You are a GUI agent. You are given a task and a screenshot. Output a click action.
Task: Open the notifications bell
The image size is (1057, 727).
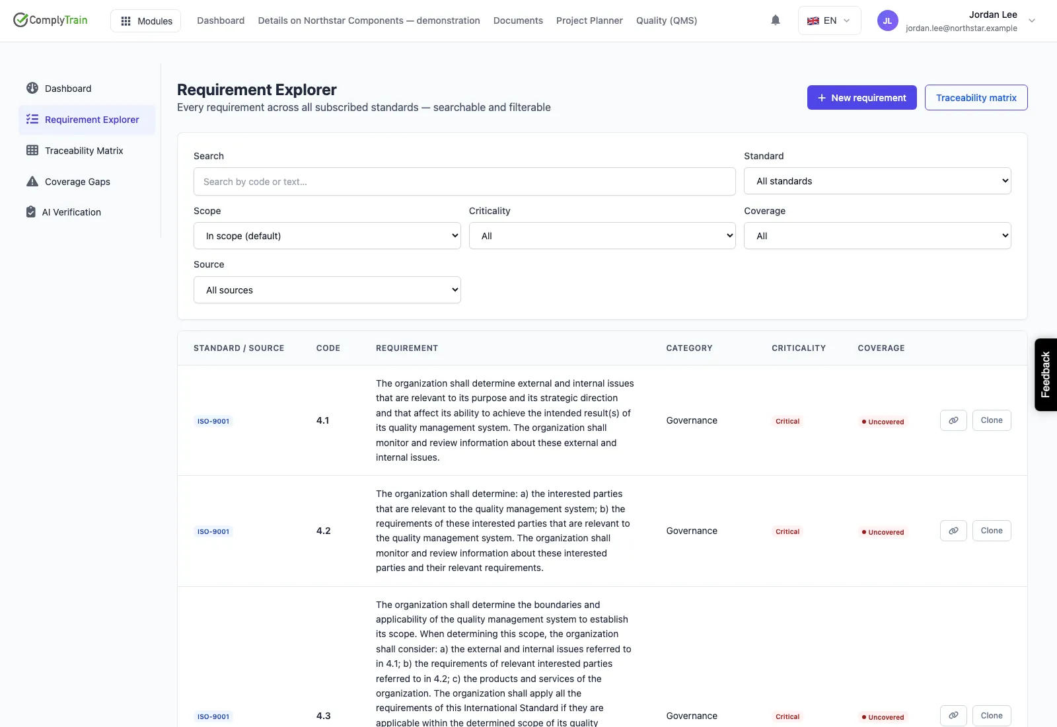tap(776, 20)
